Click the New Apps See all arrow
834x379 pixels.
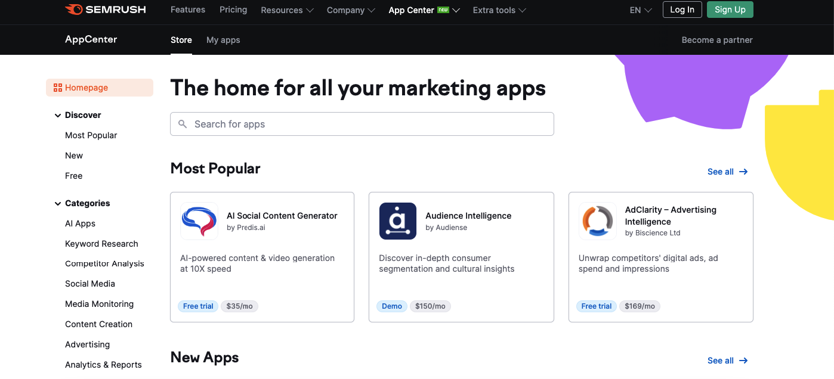tap(743, 361)
